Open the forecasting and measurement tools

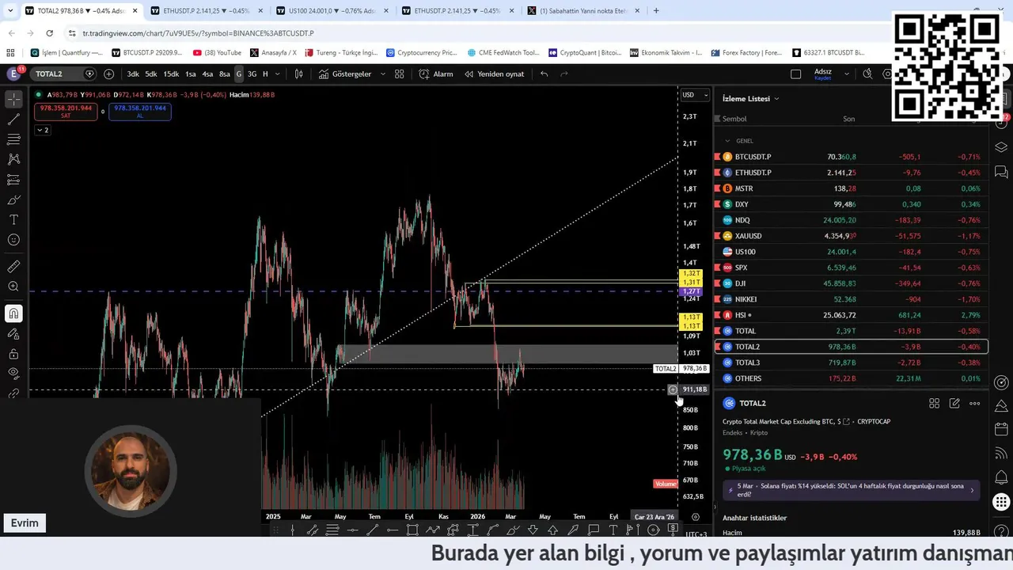(13, 180)
